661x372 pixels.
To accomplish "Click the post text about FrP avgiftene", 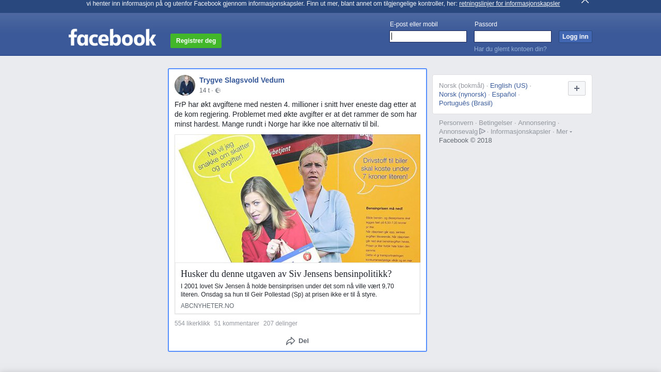I will (295, 114).
